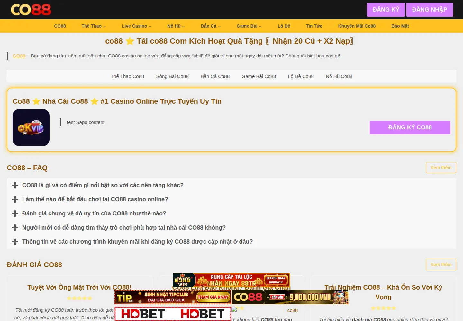The height and width of the screenshot is (321, 463).
Task: Click star rating under 'Trải Nghiệm CO88' review
Action: pyautogui.click(x=383, y=308)
